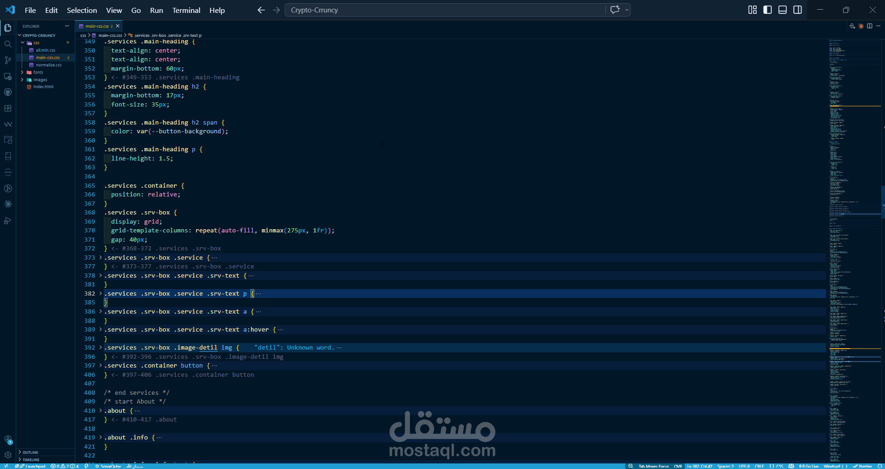Toggle Go Live server in status bar
The height and width of the screenshot is (469, 885).
[808, 466]
